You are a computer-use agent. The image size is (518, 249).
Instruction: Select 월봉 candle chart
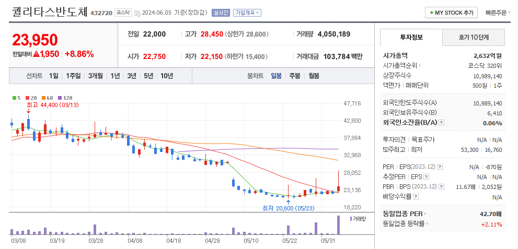coord(314,76)
